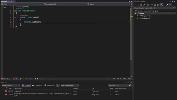The height and width of the screenshot is (100, 177).
Task: Open the Main() member dropdown
Action: (x=108, y=4)
